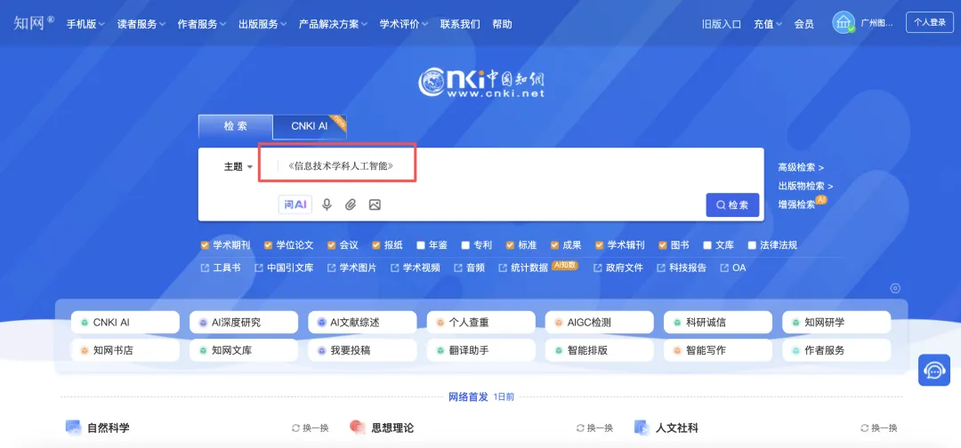Open the AI深度研究 shortcut
Viewport: 961px width, 448px height.
pyautogui.click(x=244, y=322)
